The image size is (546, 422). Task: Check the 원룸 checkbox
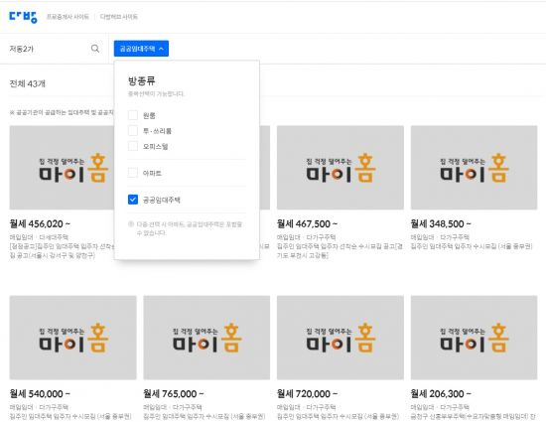[133, 115]
